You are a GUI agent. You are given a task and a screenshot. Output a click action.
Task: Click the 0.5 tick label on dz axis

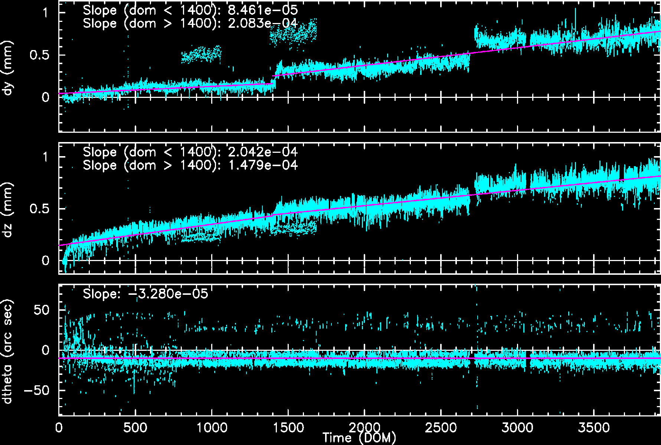click(x=39, y=209)
